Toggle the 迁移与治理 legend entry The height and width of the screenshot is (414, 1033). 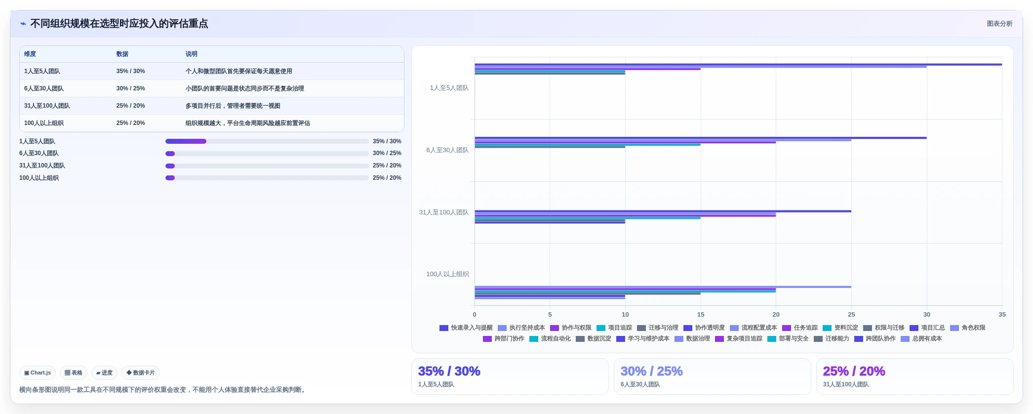[x=658, y=328]
